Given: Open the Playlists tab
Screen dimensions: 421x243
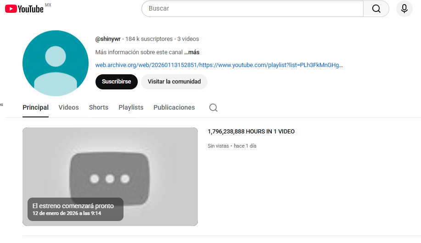Looking at the screenshot, I should (x=131, y=108).
